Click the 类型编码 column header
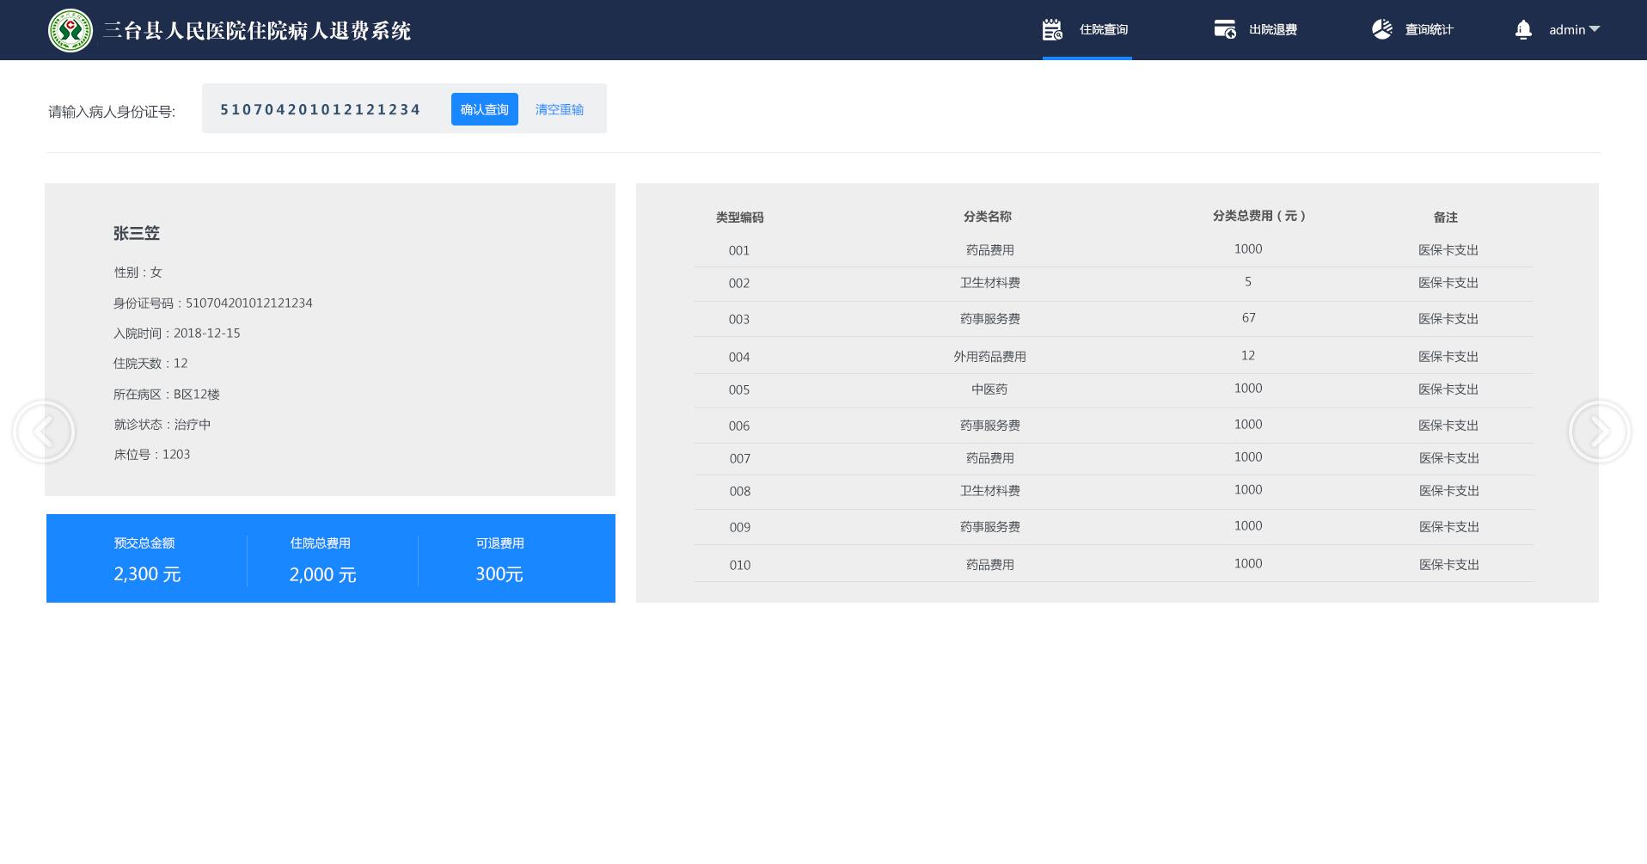 pos(739,218)
